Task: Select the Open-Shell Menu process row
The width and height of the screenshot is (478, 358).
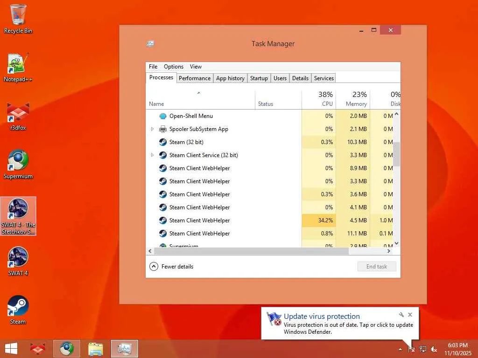Action: click(269, 116)
